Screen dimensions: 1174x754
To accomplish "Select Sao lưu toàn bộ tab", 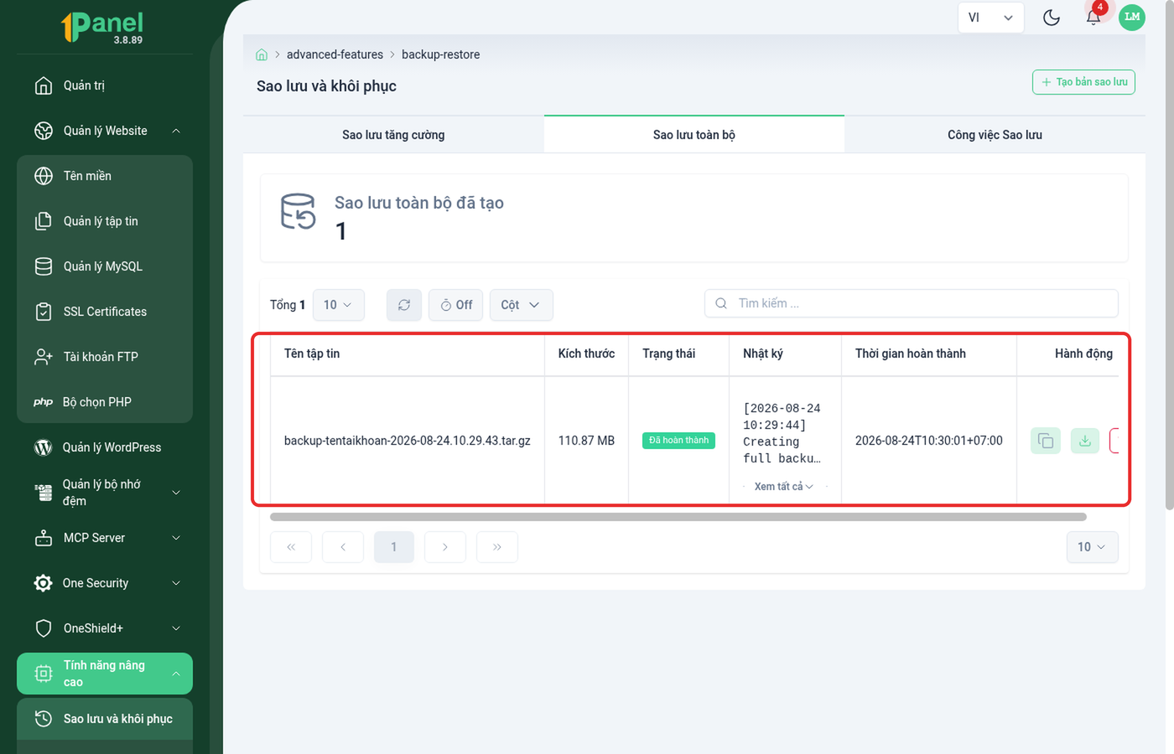I will (x=694, y=135).
